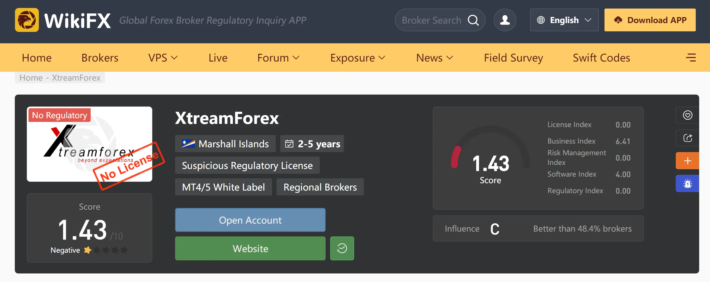Screen dimensions: 710x282
Task: Click the globe language icon
Action: tap(541, 20)
